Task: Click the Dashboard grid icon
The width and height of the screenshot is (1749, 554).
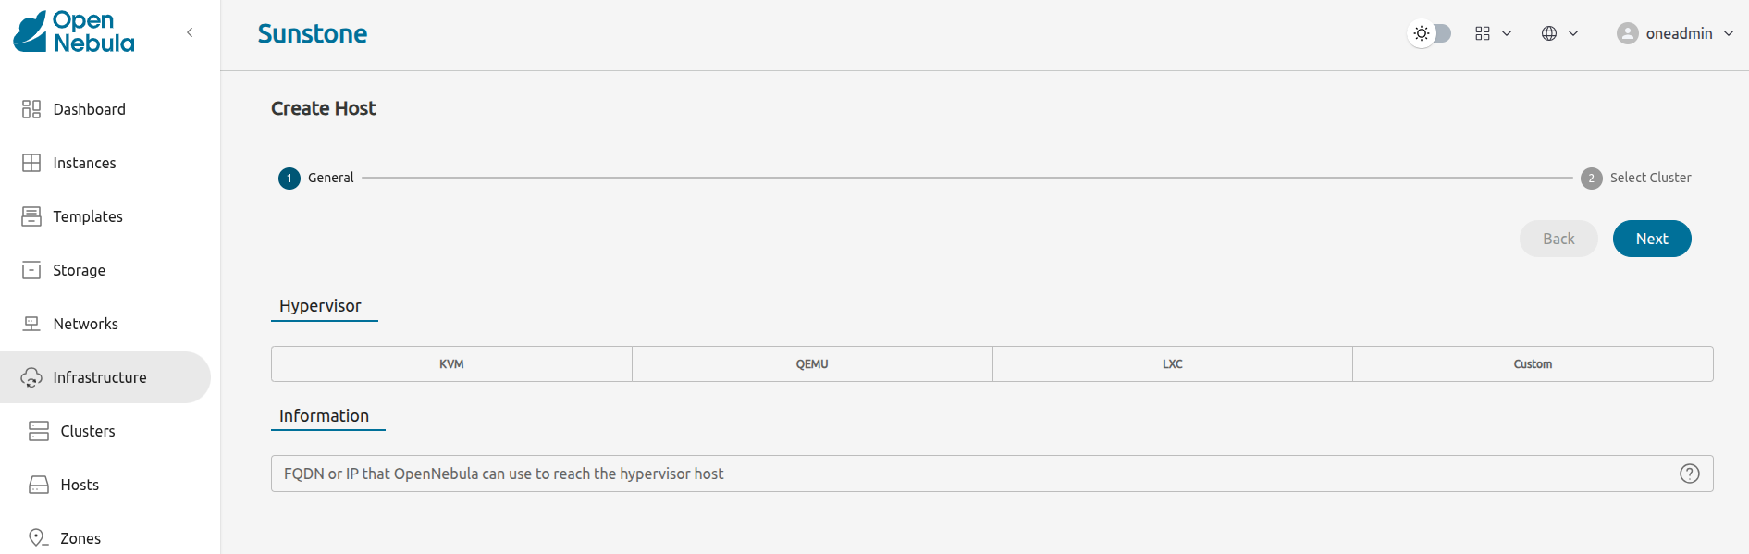Action: [x=31, y=109]
